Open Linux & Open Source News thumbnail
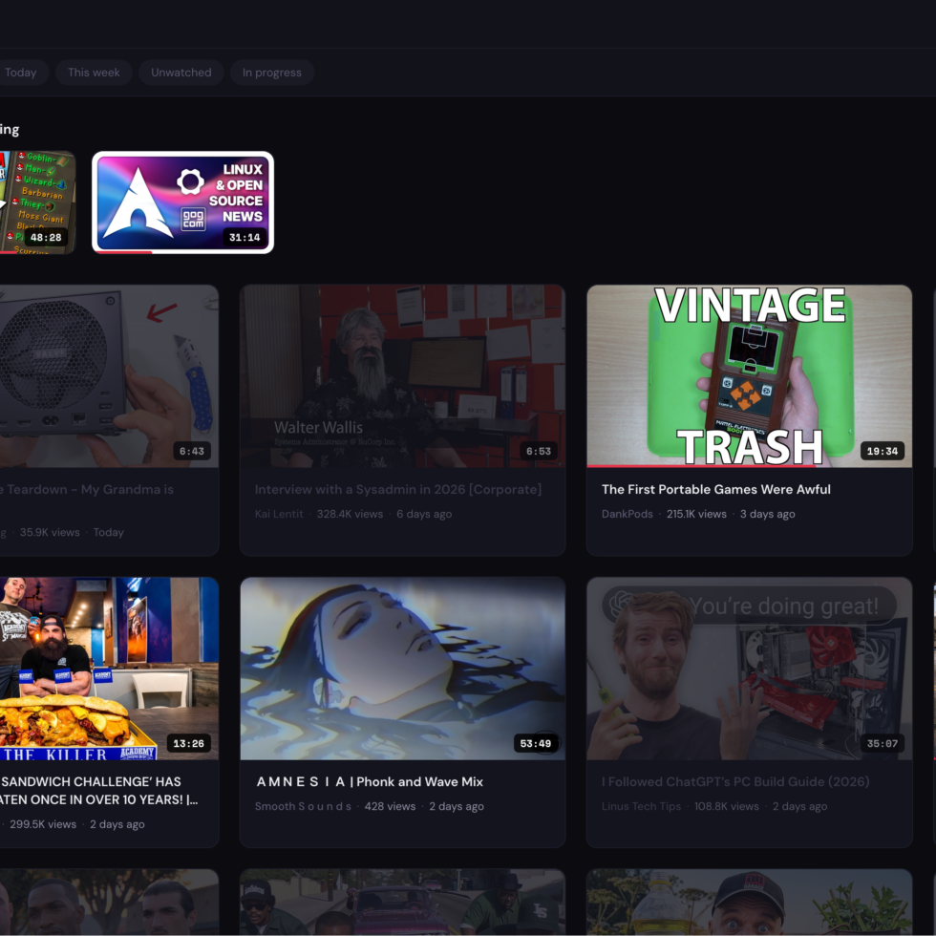This screenshot has width=936, height=936. click(x=182, y=202)
